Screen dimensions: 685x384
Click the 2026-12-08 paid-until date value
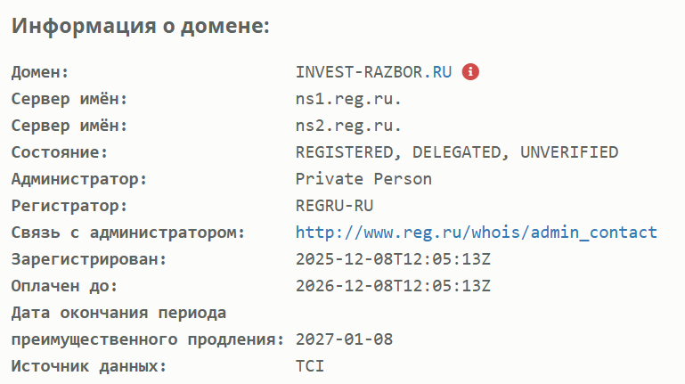point(393,286)
